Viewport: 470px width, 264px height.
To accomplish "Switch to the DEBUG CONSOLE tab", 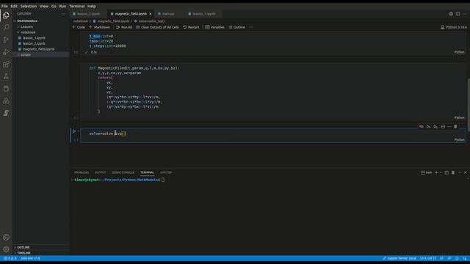I will tap(123, 172).
